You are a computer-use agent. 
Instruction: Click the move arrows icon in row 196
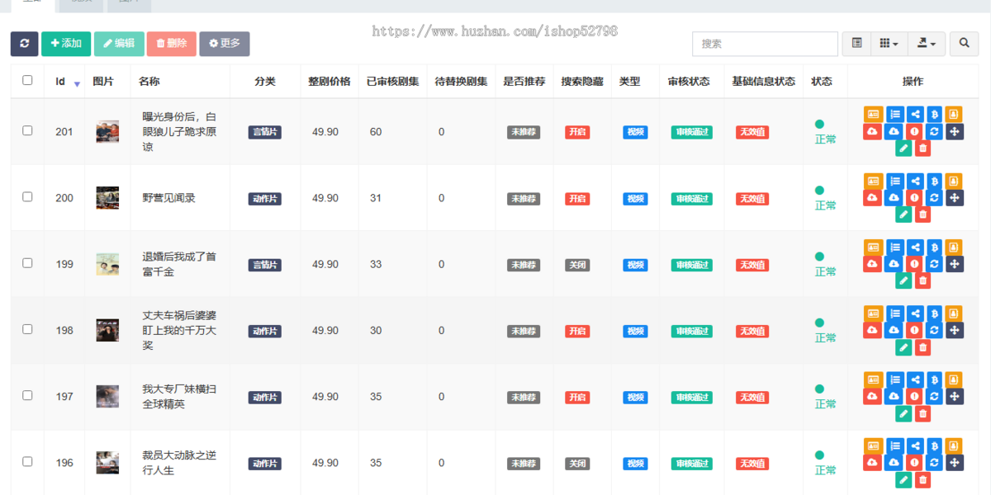(955, 462)
